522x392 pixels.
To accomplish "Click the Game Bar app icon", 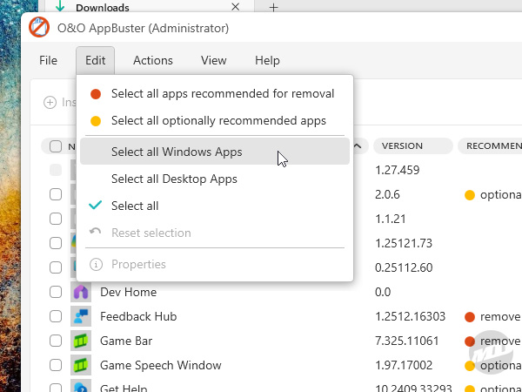I will [81, 341].
